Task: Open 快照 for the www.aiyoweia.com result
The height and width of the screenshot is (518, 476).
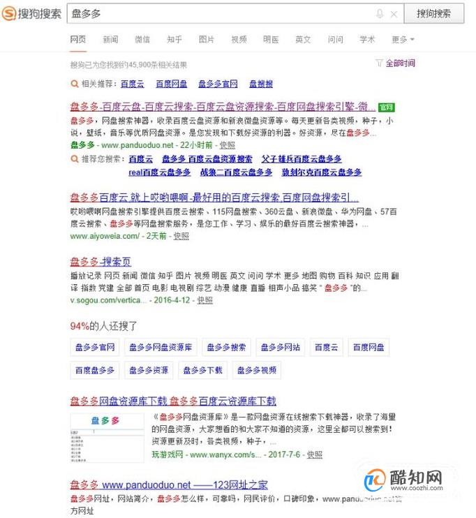Action: click(181, 236)
